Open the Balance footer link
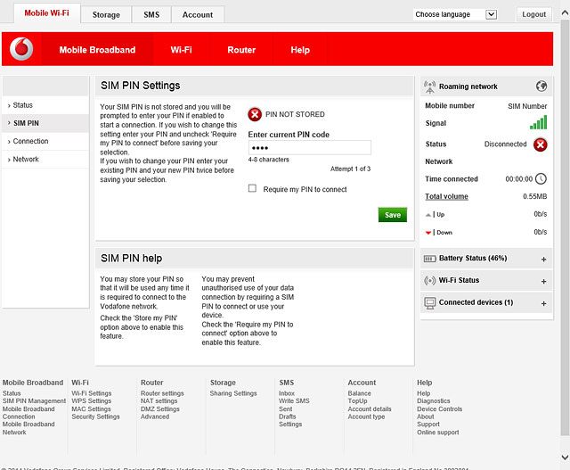The width and height of the screenshot is (570, 470). [x=360, y=393]
